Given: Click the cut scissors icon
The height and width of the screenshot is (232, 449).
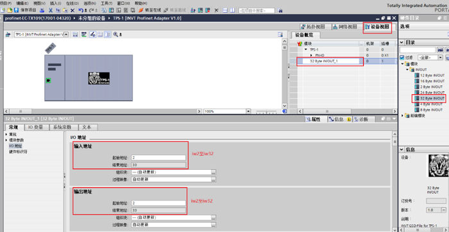Looking at the screenshot, I should coord(51,10).
